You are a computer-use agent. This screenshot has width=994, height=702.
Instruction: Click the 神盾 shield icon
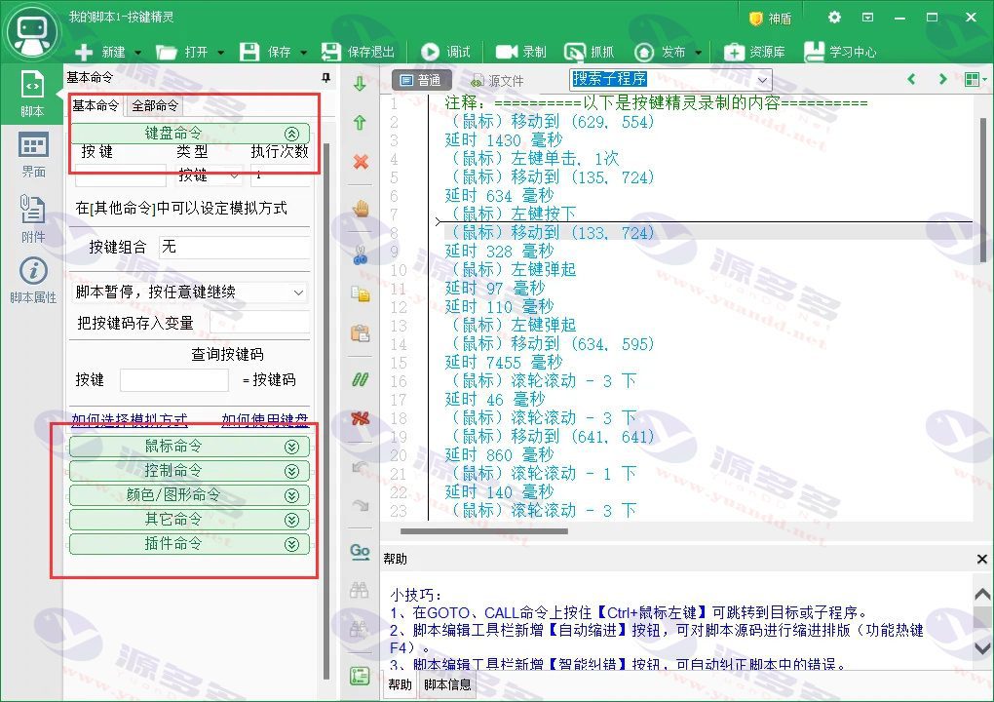(755, 19)
